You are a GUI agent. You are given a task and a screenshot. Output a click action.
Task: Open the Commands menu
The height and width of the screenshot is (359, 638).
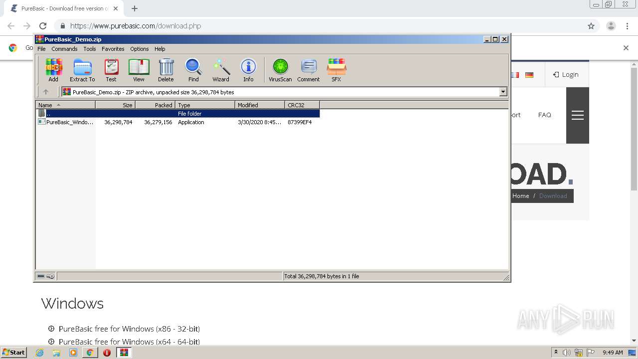pos(64,49)
